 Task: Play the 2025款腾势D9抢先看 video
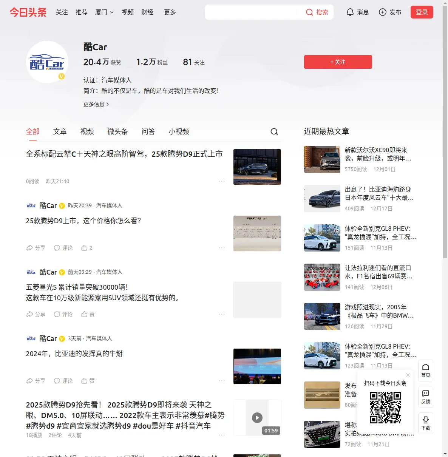257,418
